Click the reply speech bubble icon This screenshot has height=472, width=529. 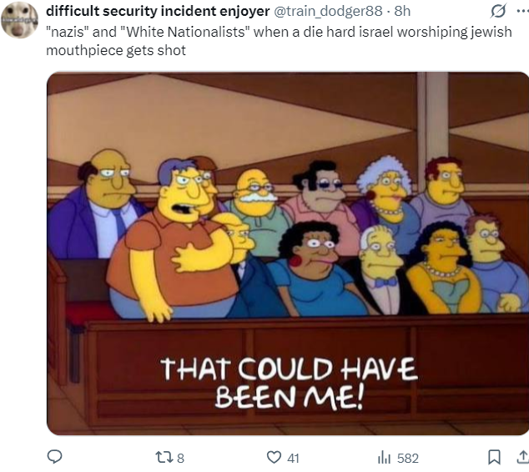coord(54,457)
